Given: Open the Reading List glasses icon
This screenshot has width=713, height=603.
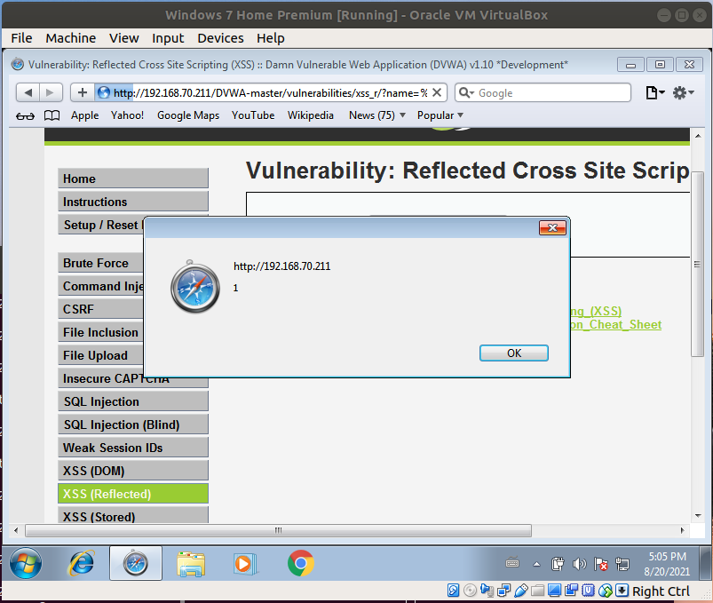Looking at the screenshot, I should tap(25, 116).
